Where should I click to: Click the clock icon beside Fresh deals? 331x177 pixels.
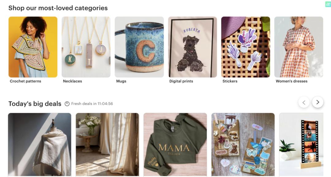point(67,104)
